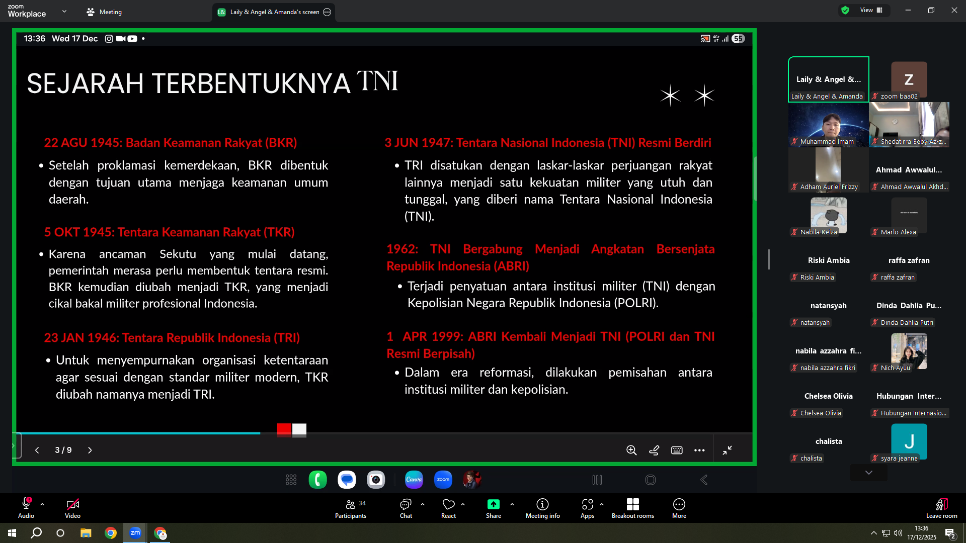
Task: Go to previous slide arrow
Action: [37, 450]
